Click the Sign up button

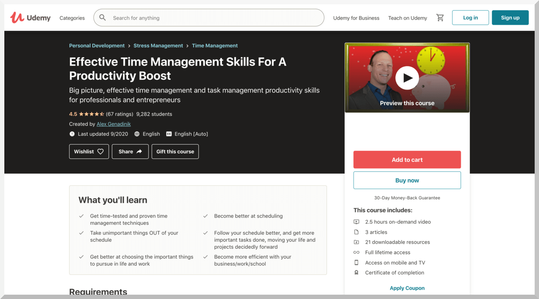point(510,18)
